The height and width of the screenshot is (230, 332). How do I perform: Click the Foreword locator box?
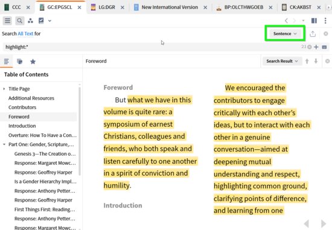coord(171,61)
